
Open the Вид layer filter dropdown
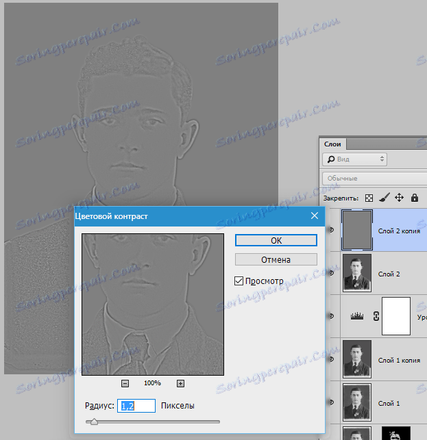point(355,159)
